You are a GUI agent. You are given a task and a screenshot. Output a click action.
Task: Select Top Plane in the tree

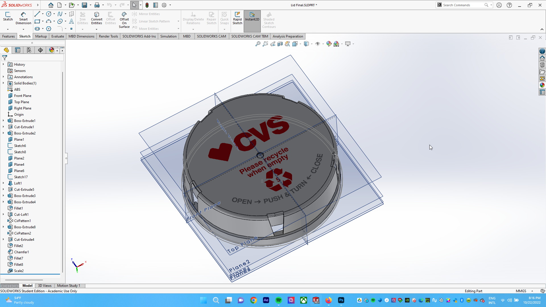tap(22, 102)
